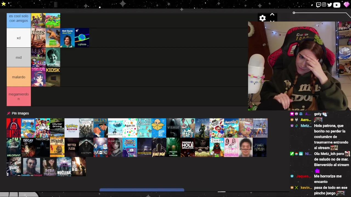Image resolution: width=351 pixels, height=197 pixels.
Task: Select the Valorant game icon
Action: (14, 147)
